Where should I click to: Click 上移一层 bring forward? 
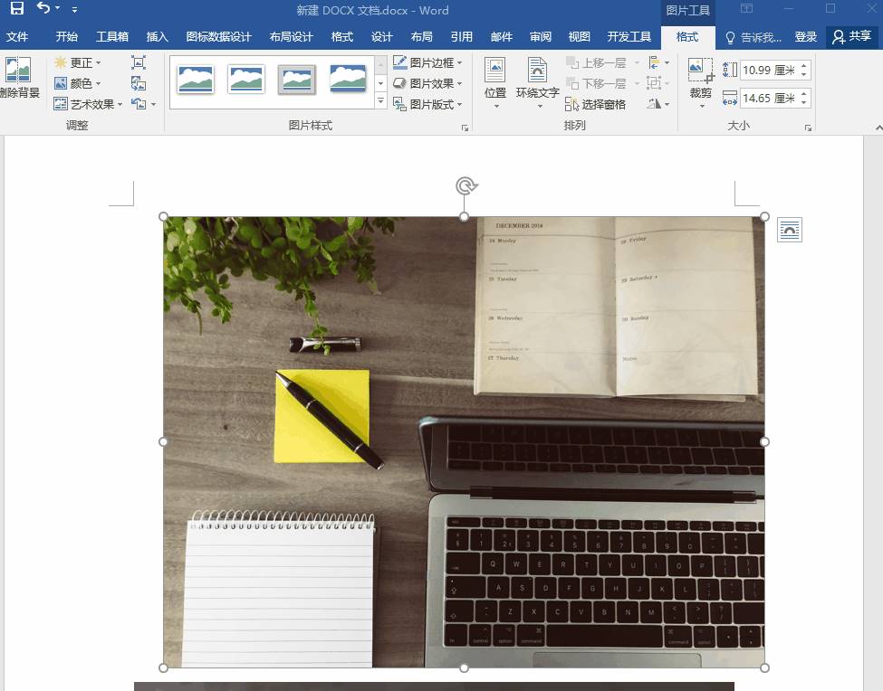(596, 62)
